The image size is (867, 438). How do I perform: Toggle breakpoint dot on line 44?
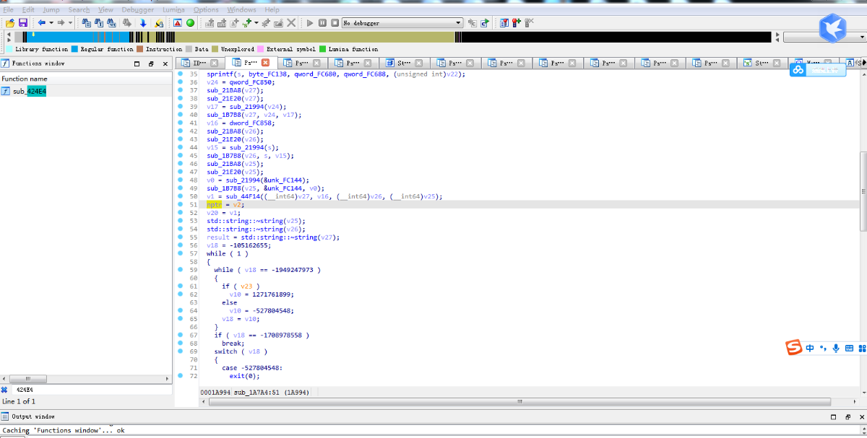(181, 147)
